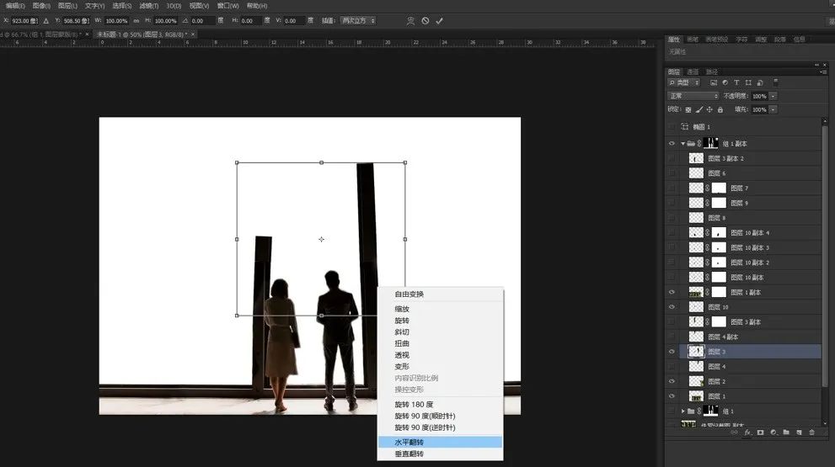Show hidden layer 图层 4
The image size is (835, 467).
coord(672,367)
